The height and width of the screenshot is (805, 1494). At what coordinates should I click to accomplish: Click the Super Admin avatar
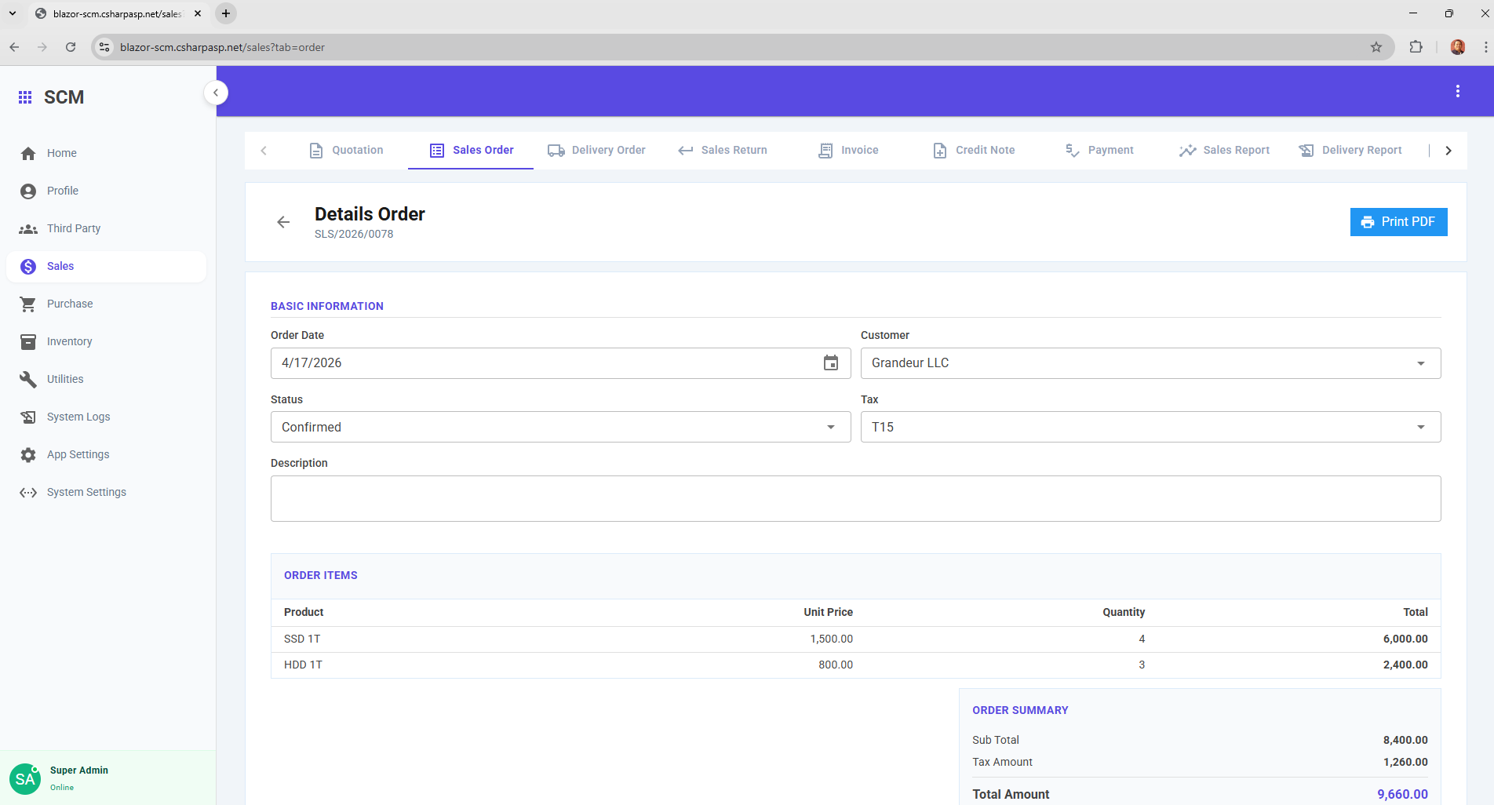pyautogui.click(x=25, y=778)
